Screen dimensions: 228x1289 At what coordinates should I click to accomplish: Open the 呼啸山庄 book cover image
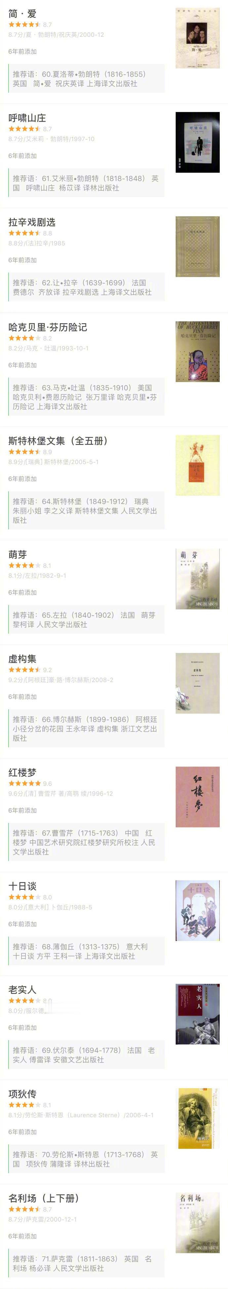pos(198,142)
